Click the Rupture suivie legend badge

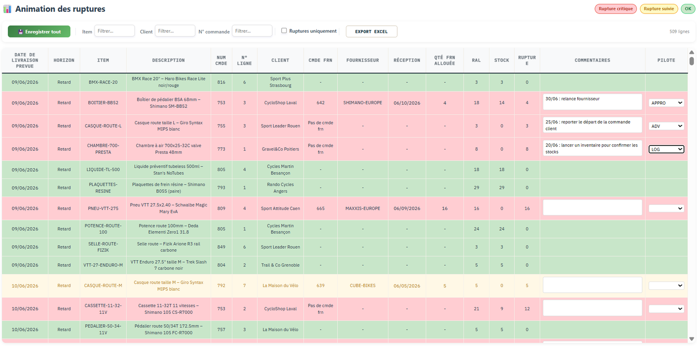tap(659, 9)
